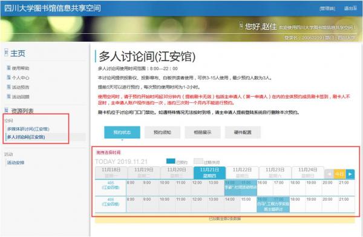
Task: Open 活动预告 in the sidebar
Action: (x=21, y=87)
